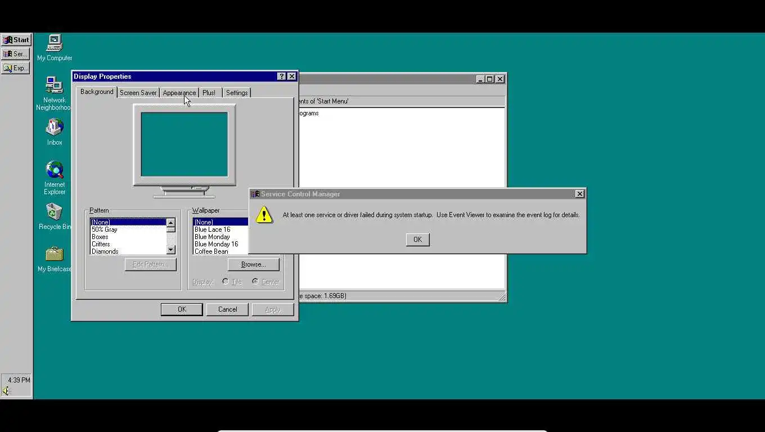Select the Tile display radio button

click(x=232, y=282)
